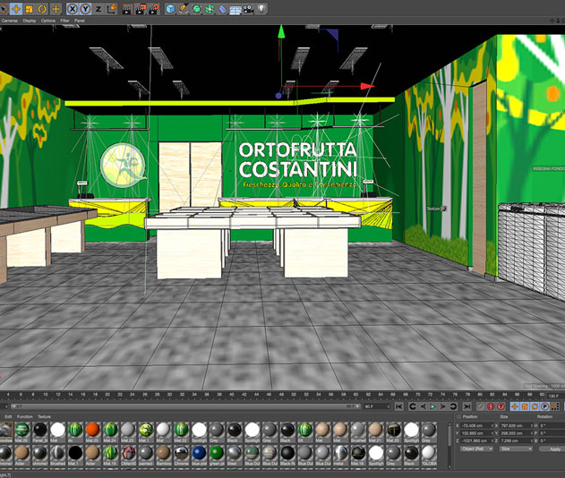Screen dimensions: 565x478
Task: Step back one frame
Action: coord(423,406)
